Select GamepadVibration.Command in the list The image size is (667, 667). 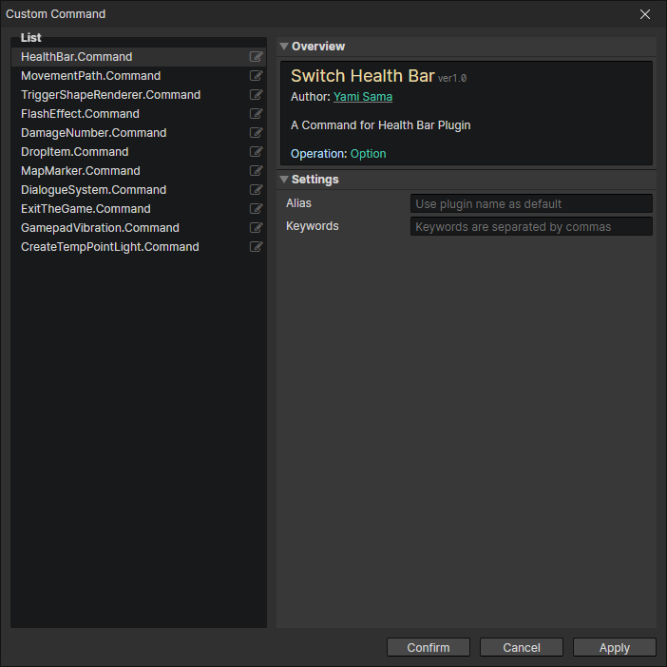(x=139, y=228)
